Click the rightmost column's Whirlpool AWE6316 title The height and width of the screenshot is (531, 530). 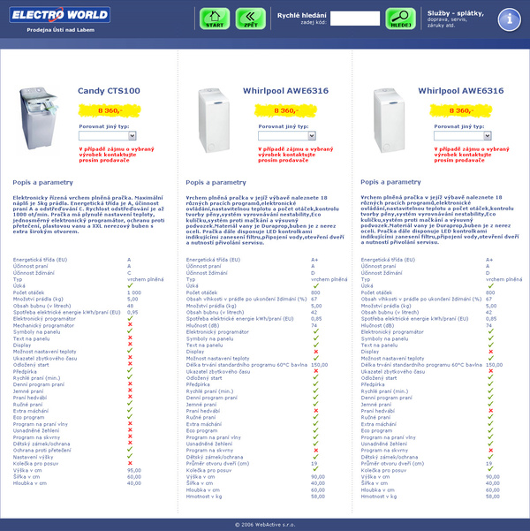[x=461, y=91]
